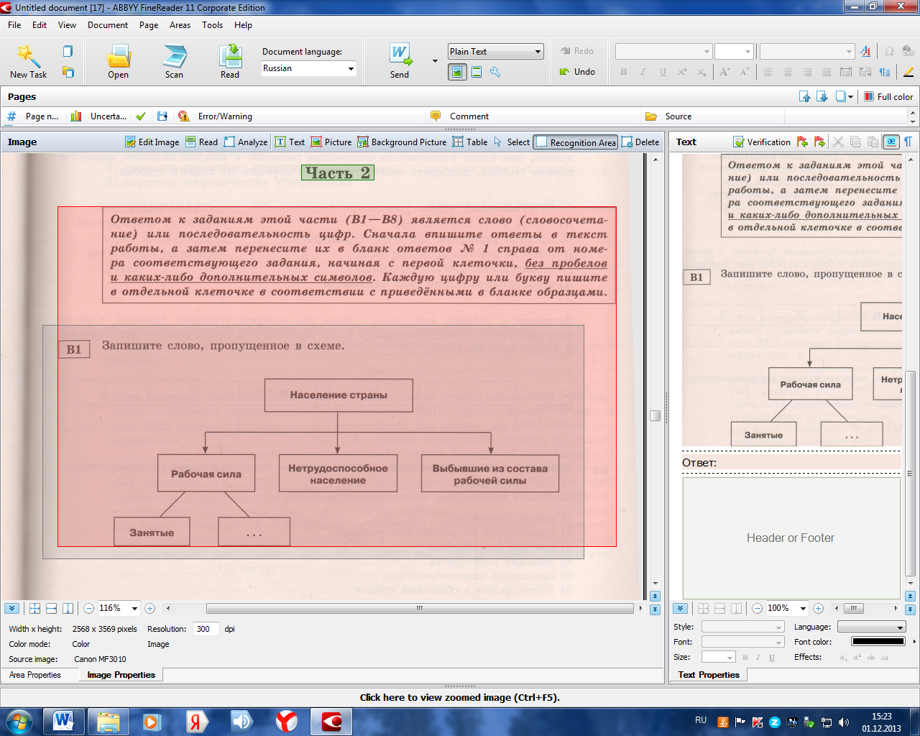Click the move page down icon
This screenshot has height=736, width=920.
822,97
